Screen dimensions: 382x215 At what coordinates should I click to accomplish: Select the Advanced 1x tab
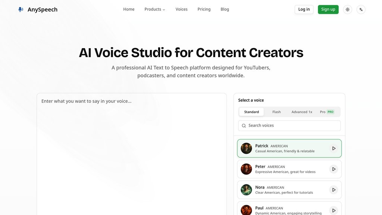pos(302,112)
